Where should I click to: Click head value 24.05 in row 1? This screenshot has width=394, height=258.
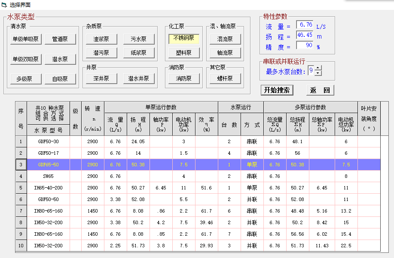[x=138, y=142]
